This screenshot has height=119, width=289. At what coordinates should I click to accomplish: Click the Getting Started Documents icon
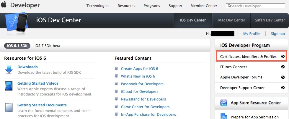9,108
